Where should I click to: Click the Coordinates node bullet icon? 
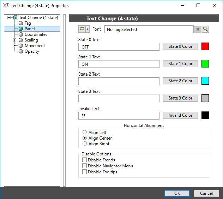coord(21,34)
